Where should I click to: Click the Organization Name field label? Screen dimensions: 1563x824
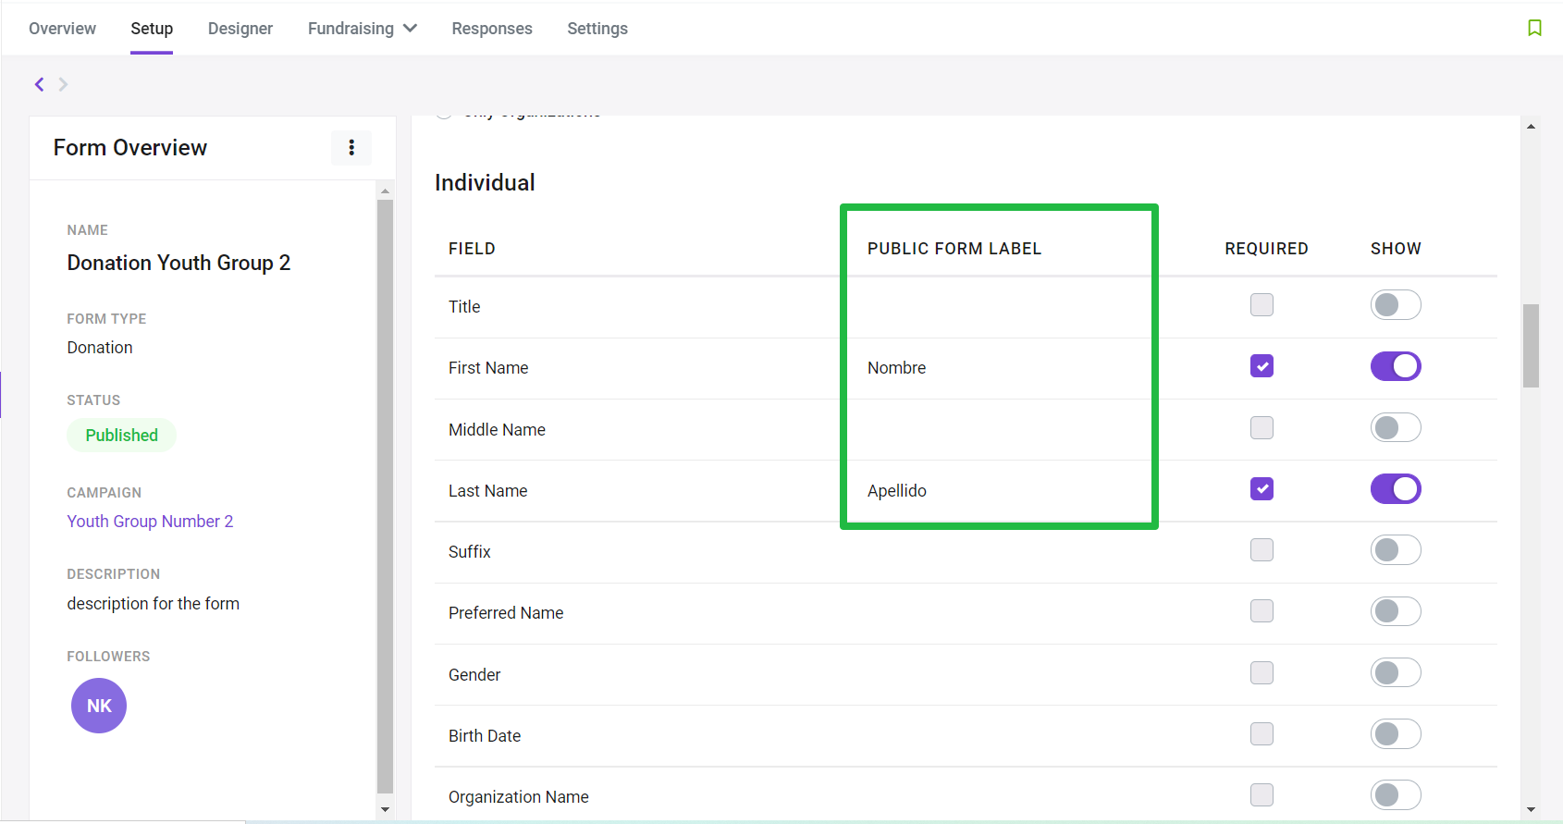[519, 797]
